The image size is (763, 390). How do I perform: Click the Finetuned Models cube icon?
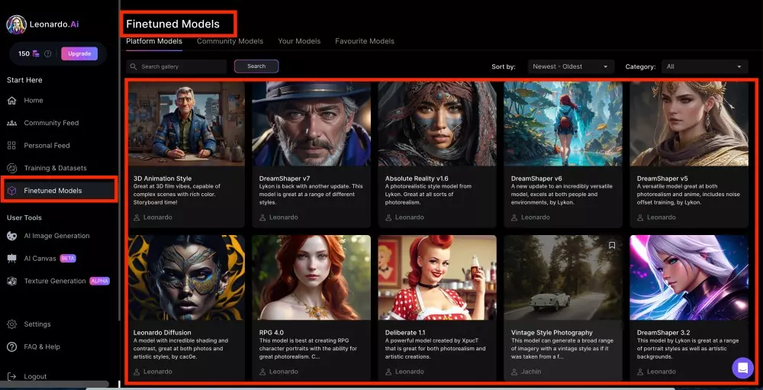(x=11, y=191)
